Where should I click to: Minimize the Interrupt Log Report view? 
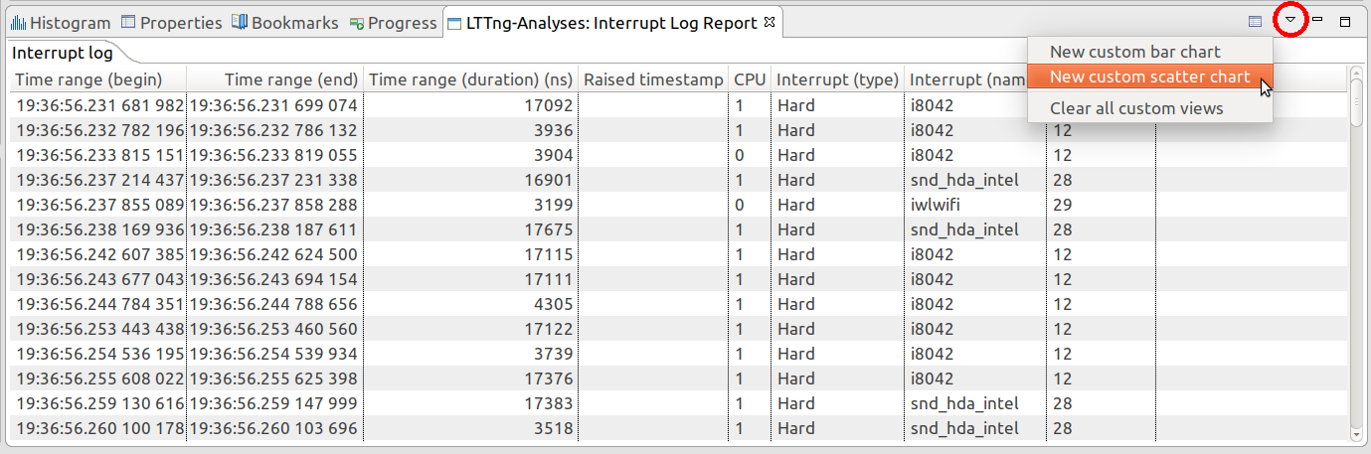pyautogui.click(x=1317, y=20)
